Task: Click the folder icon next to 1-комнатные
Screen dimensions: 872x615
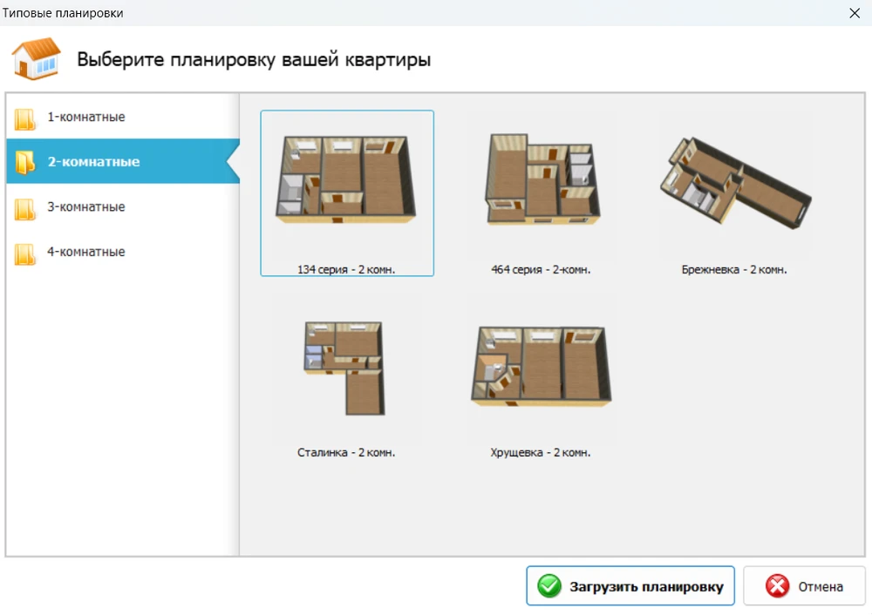Action: pyautogui.click(x=25, y=117)
